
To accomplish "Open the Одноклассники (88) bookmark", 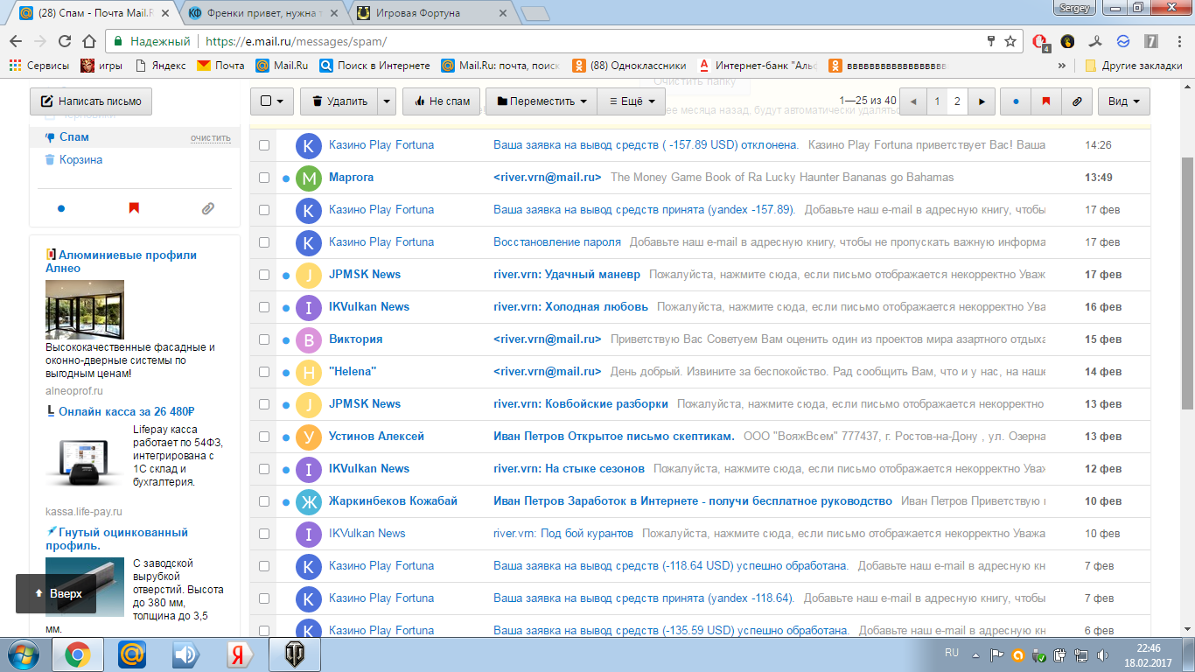I will [630, 66].
